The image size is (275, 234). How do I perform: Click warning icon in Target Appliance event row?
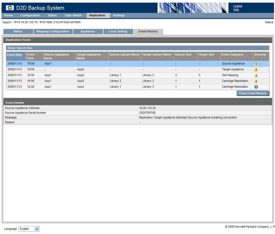pos(256,70)
